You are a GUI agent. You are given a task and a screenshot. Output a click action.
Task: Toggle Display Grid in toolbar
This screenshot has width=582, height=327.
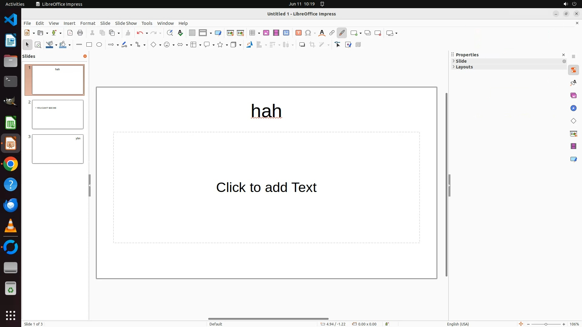(x=192, y=33)
